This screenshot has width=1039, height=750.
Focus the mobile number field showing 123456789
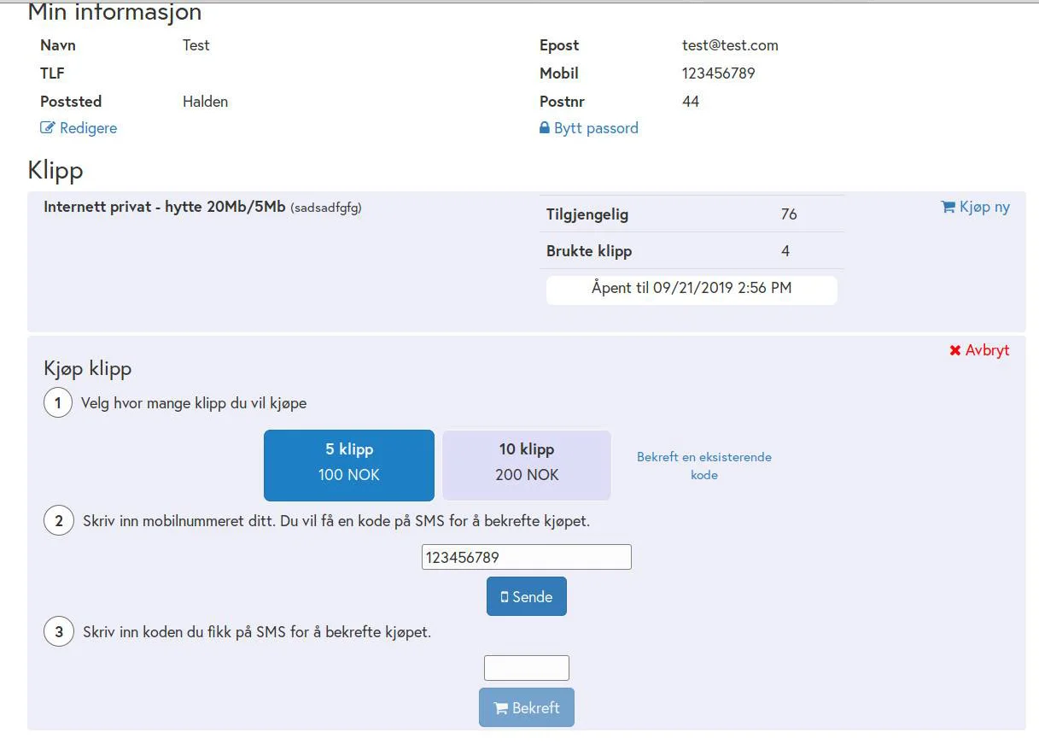coord(527,557)
